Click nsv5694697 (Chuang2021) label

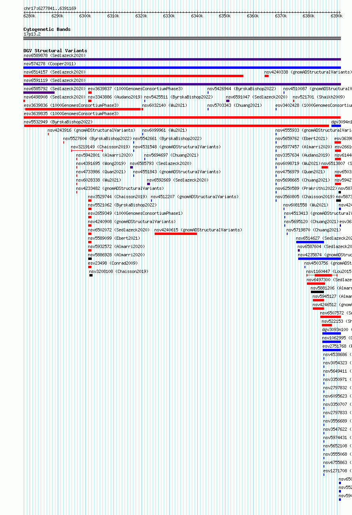pyautogui.click(x=171, y=155)
